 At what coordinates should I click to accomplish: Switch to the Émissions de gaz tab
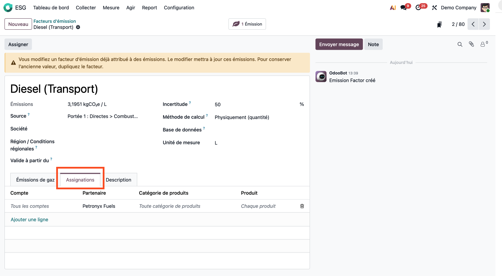[35, 180]
